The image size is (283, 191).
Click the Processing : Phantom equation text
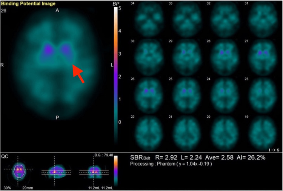point(171,164)
